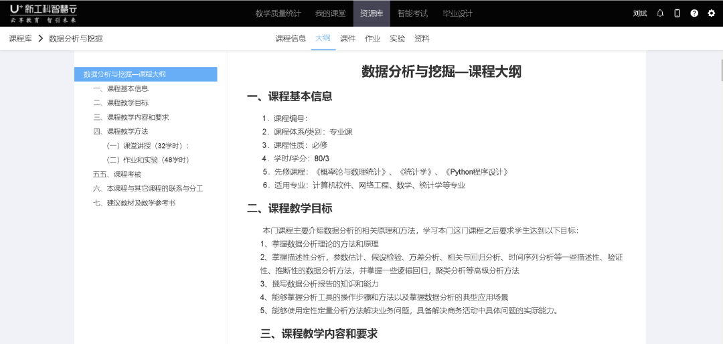Switch to the 课件 tab
The width and height of the screenshot is (723, 344).
[347, 39]
